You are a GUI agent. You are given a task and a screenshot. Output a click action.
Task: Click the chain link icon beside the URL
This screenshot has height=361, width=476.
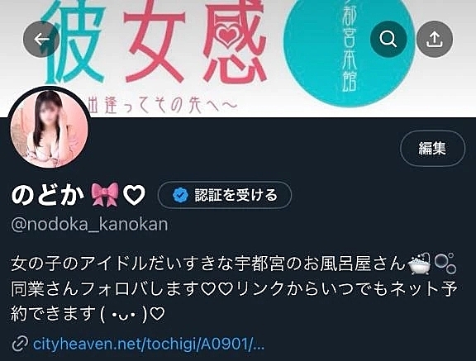point(20,344)
